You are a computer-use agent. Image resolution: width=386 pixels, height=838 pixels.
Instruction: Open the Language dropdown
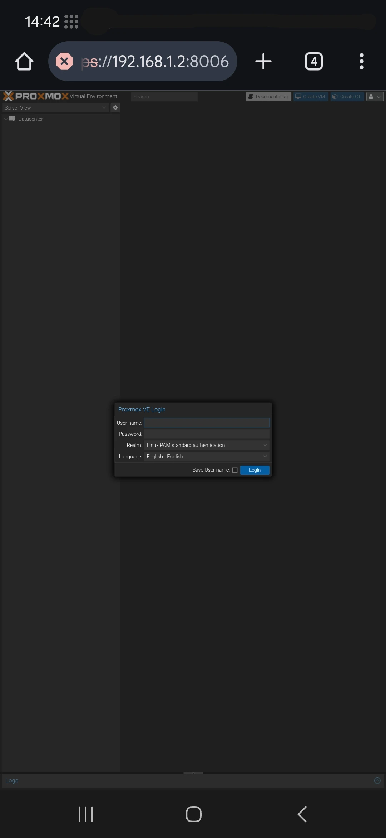(x=207, y=456)
